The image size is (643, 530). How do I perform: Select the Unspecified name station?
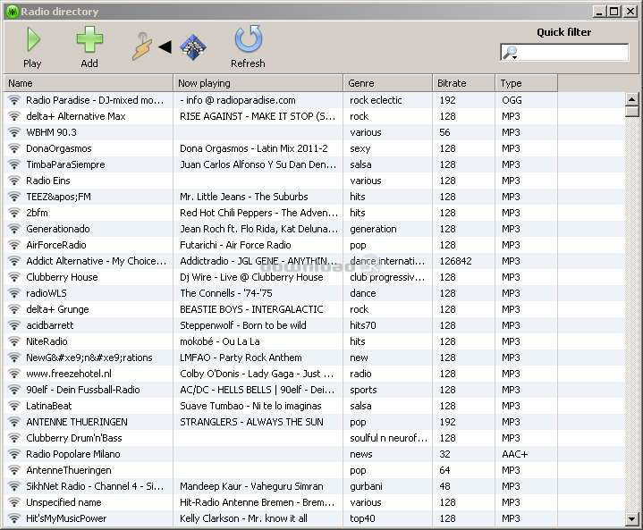coord(63,502)
